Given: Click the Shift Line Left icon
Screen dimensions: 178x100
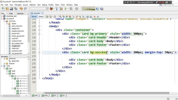Looking at the screenshot, I should tap(87, 17).
